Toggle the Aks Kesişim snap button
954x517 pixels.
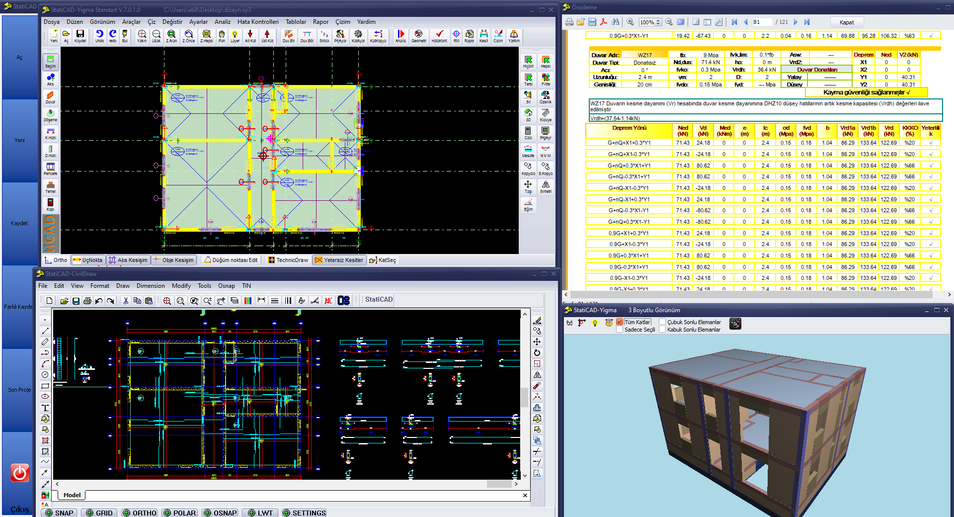[x=128, y=260]
